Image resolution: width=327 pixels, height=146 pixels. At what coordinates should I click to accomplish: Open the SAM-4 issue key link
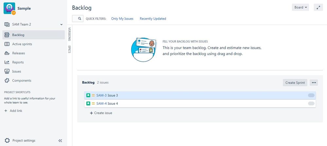pos(101,103)
